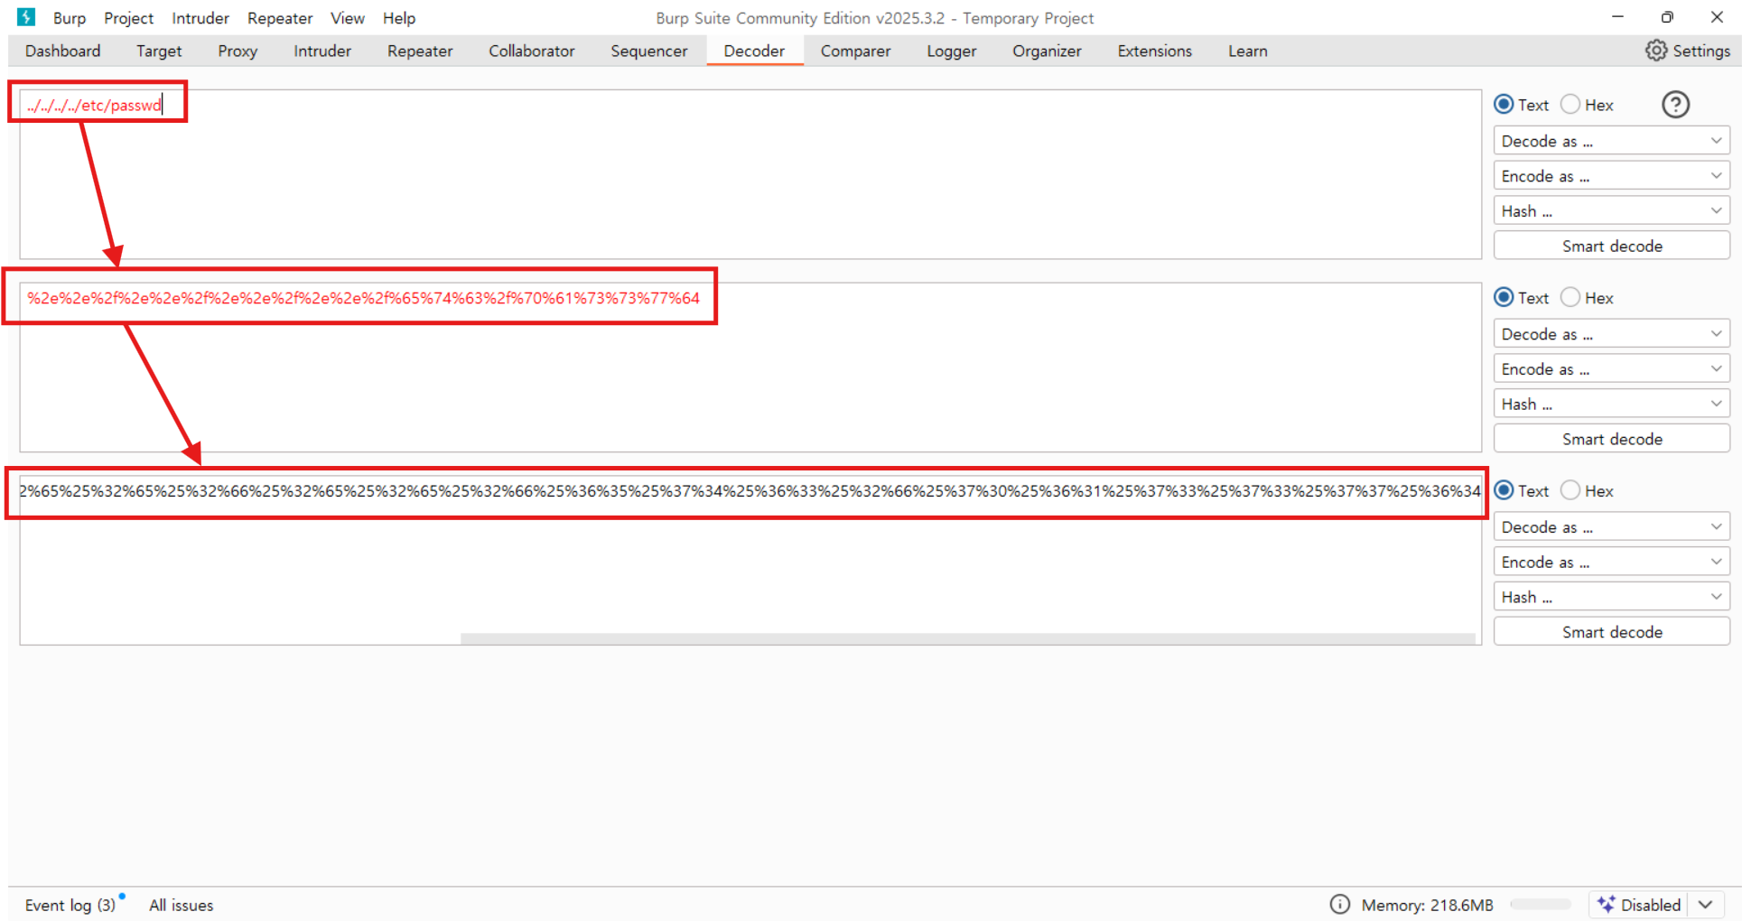Click the %2e%2e%2f URL-encoded text field
The image size is (1742, 921).
point(750,367)
